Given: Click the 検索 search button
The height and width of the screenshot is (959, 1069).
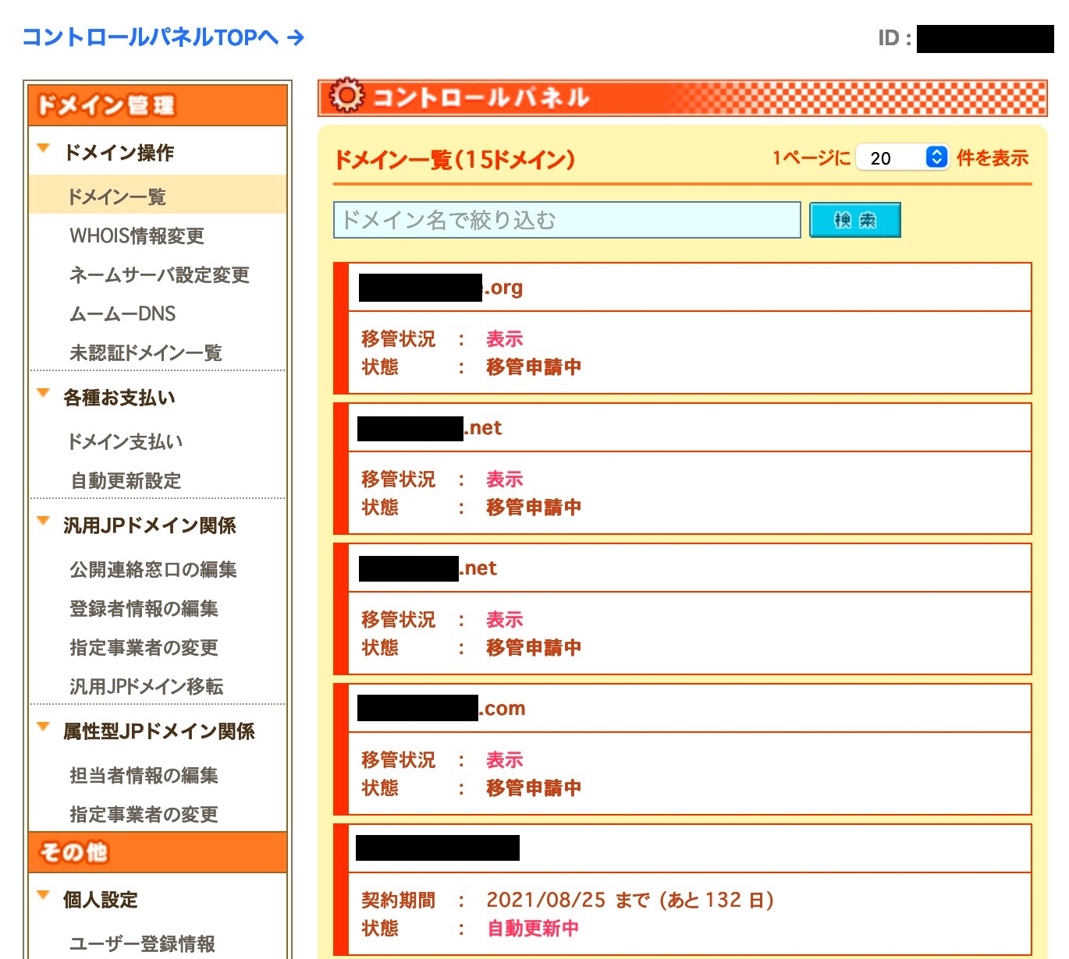Looking at the screenshot, I should (854, 220).
